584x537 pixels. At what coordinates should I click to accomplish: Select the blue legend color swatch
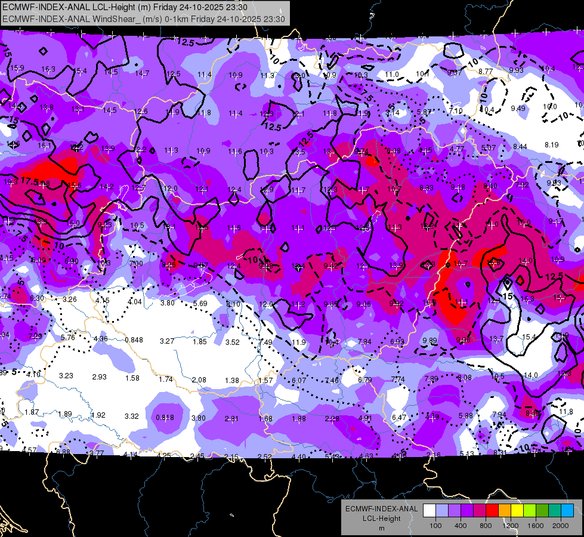567,511
